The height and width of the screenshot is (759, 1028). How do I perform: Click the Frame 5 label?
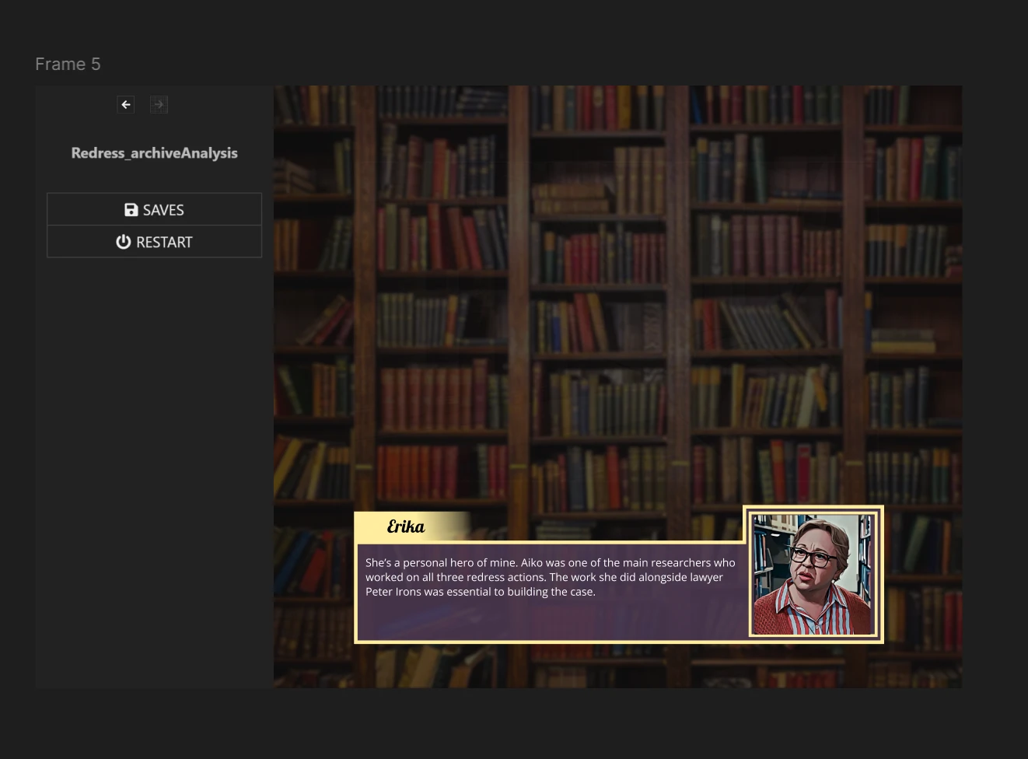pos(68,64)
